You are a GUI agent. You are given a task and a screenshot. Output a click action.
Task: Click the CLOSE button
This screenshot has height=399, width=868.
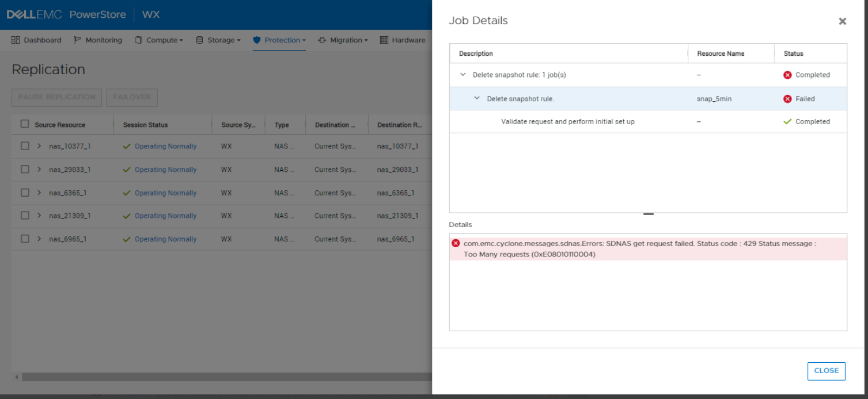click(x=826, y=371)
